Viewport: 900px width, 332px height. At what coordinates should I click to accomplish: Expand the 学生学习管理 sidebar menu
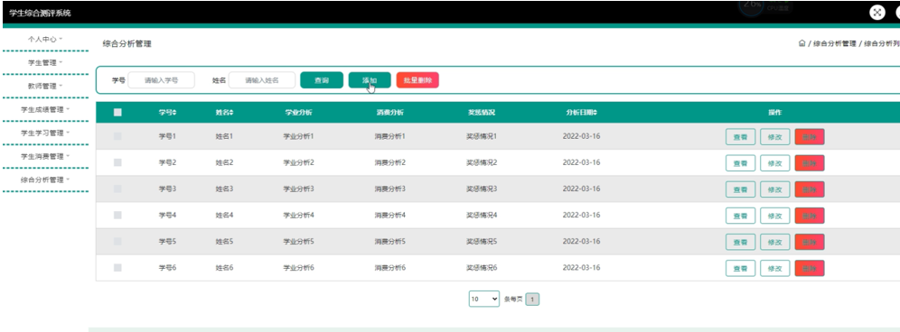tap(45, 133)
